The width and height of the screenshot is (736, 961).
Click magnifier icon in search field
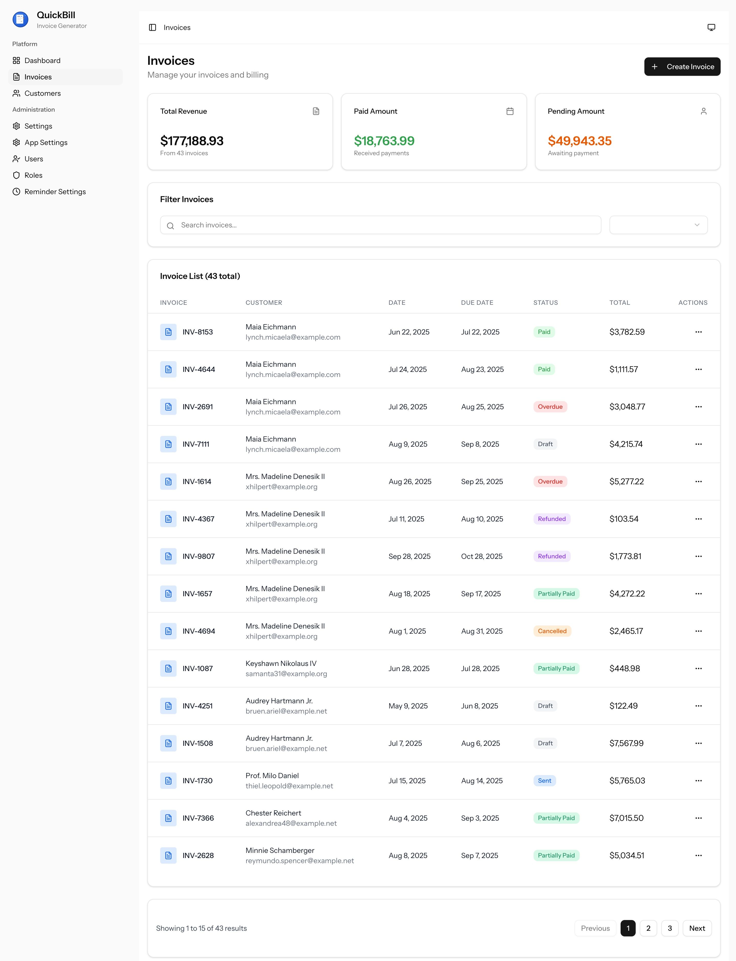(x=170, y=225)
